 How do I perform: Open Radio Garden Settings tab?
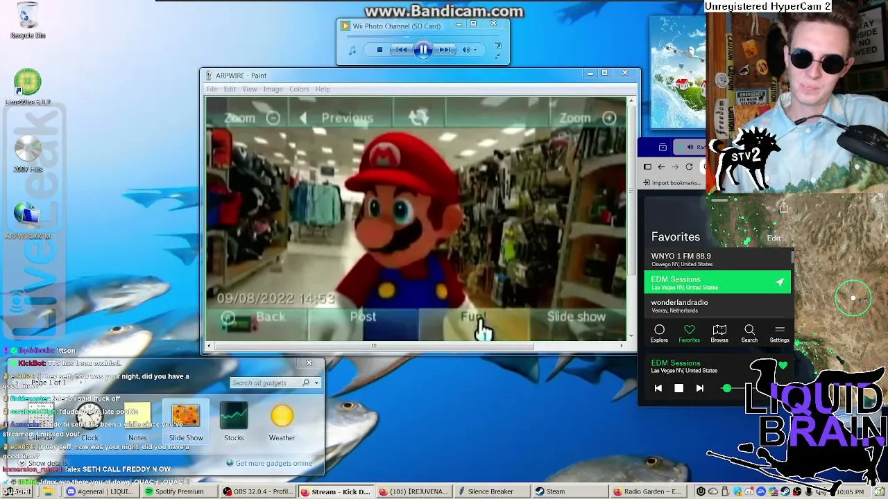779,333
